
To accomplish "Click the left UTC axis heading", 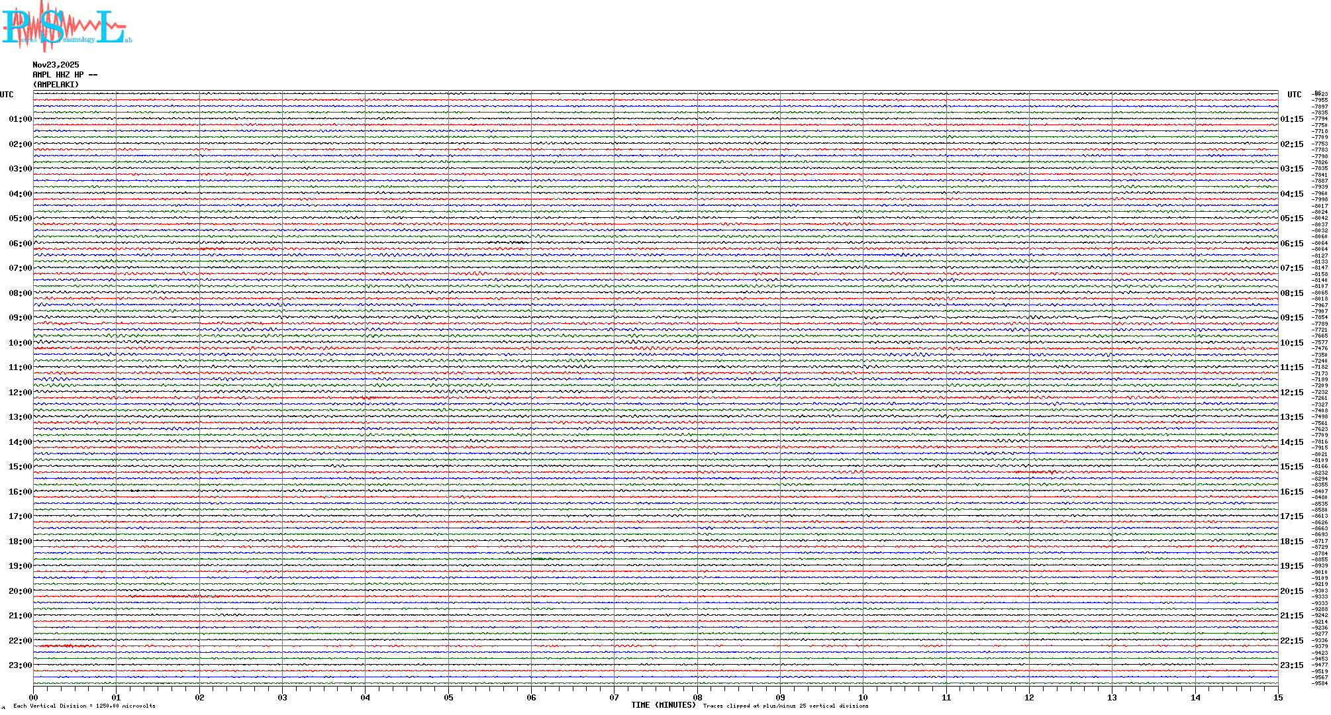I will click(x=7, y=95).
